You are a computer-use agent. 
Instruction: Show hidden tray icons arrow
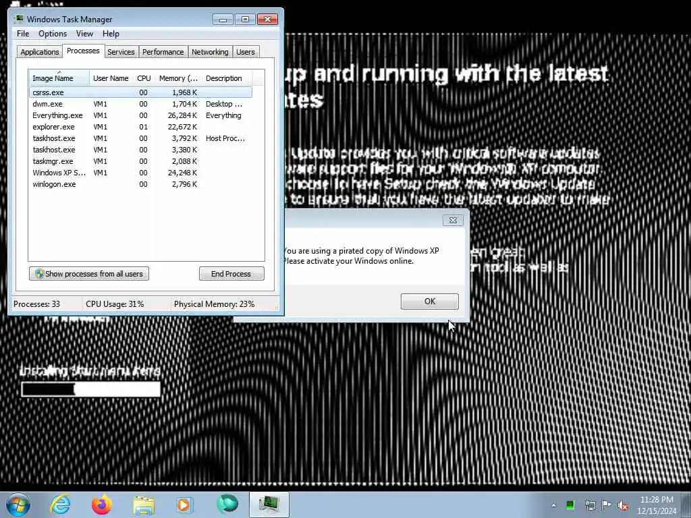click(x=553, y=505)
